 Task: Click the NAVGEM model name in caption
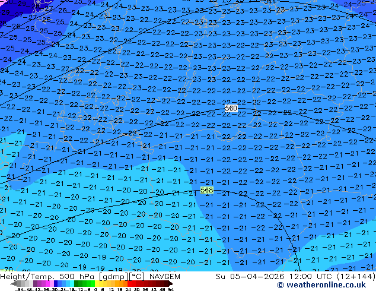click(x=164, y=277)
